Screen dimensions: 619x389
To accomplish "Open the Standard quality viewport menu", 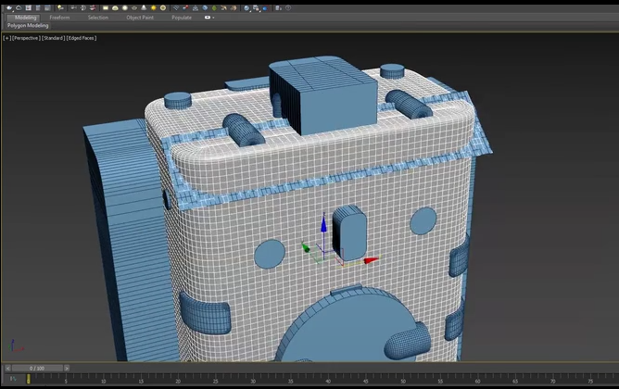I will tap(52, 38).
